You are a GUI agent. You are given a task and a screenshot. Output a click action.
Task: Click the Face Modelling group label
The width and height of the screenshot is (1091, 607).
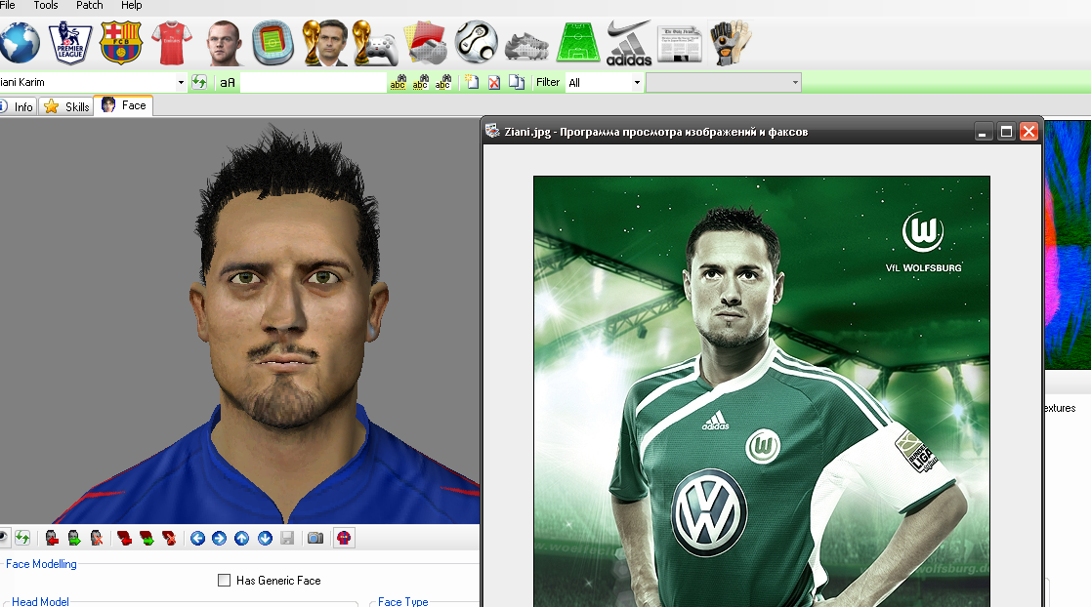(x=41, y=564)
